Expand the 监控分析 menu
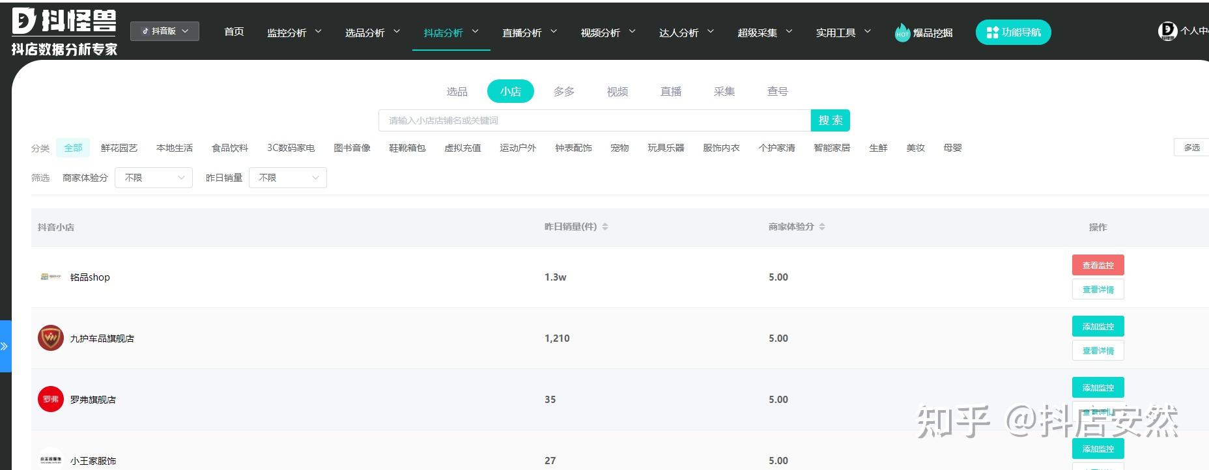This screenshot has height=470, width=1209. 294,33
